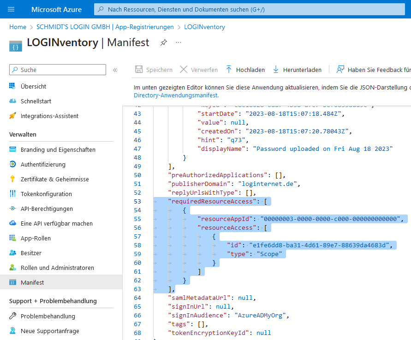Click the feedback person icon

340,70
